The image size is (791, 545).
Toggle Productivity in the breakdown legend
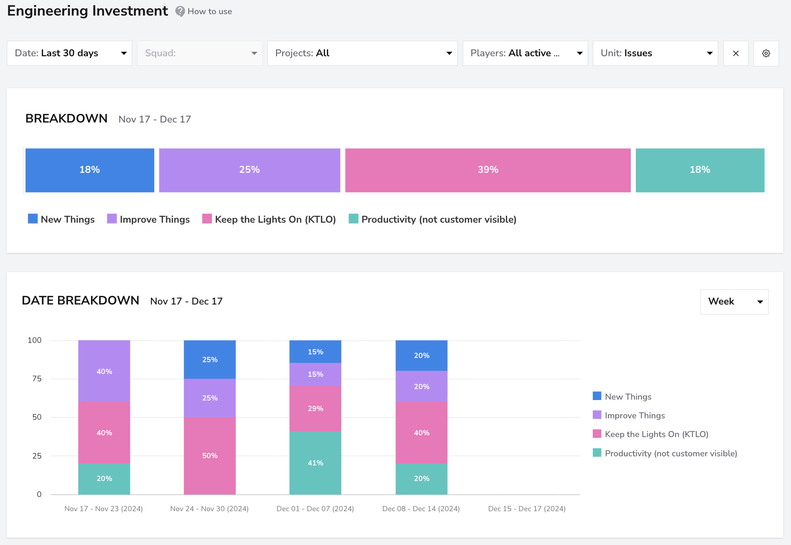[433, 219]
